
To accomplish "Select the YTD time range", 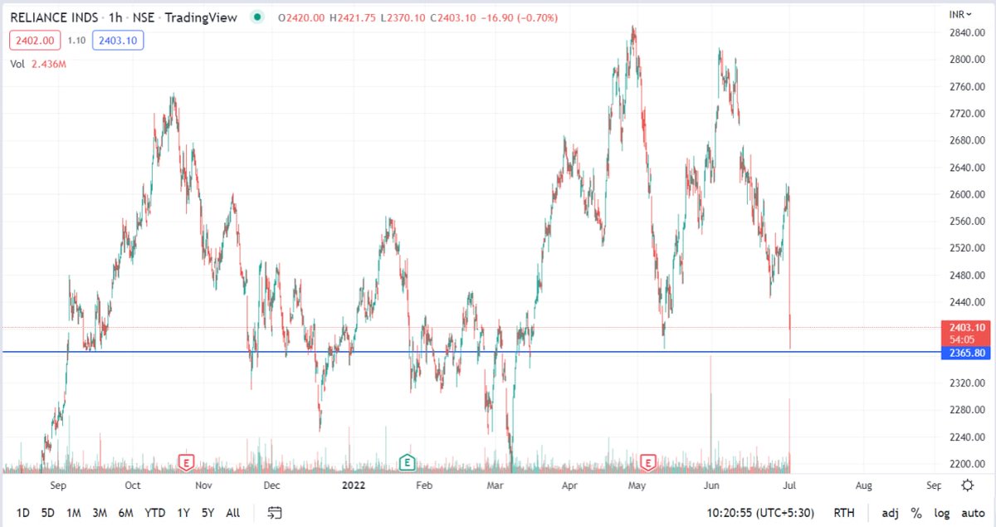I will tap(154, 513).
